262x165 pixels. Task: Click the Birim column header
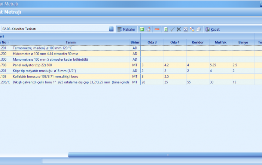click(x=135, y=42)
